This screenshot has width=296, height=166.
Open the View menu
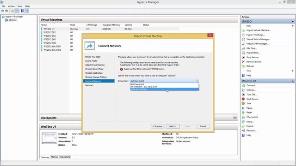(20, 6)
